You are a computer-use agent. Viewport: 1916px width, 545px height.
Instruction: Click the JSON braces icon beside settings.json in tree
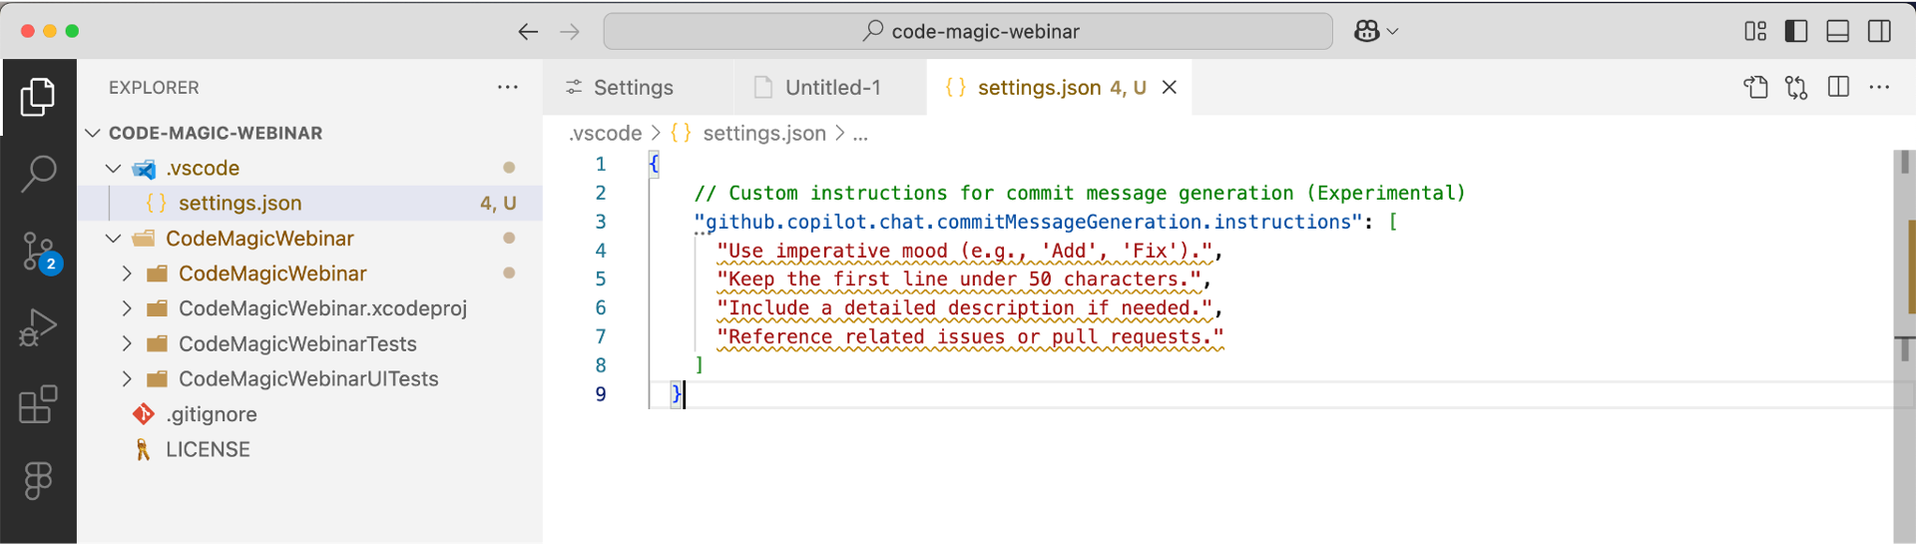[156, 204]
